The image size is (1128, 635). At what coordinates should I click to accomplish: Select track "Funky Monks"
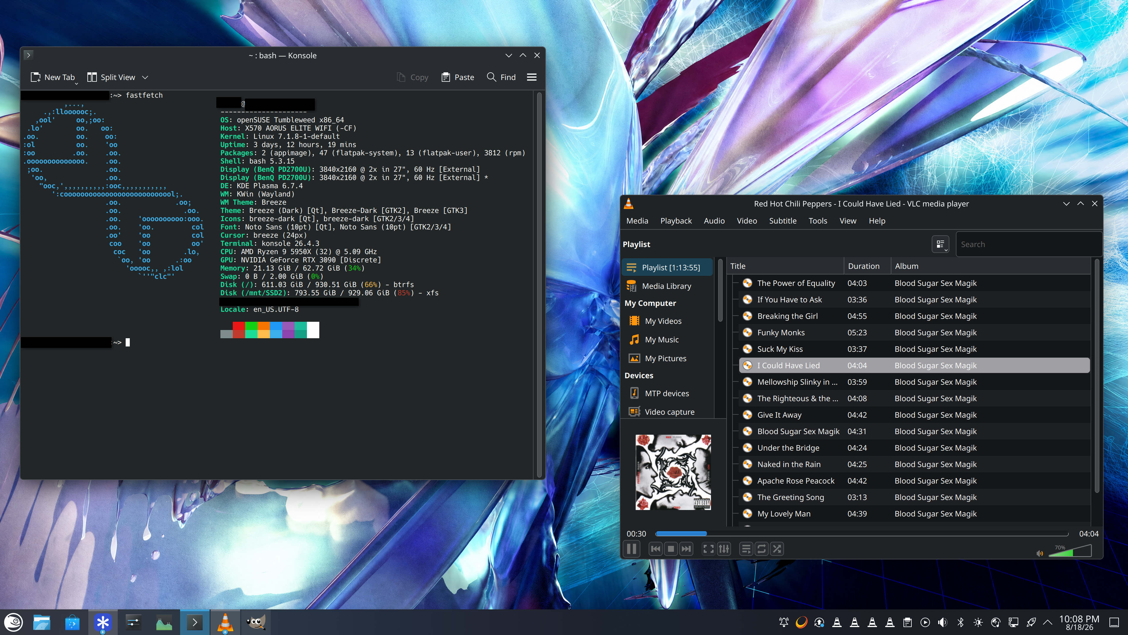pyautogui.click(x=914, y=333)
